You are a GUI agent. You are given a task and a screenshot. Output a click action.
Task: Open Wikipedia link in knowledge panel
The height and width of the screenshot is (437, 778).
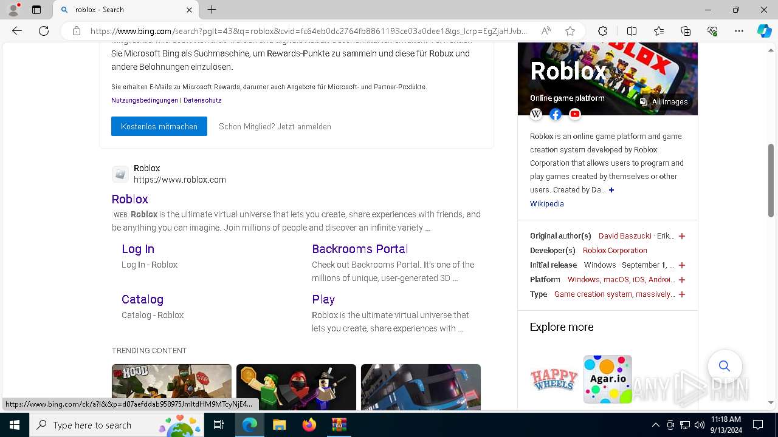pyautogui.click(x=547, y=204)
